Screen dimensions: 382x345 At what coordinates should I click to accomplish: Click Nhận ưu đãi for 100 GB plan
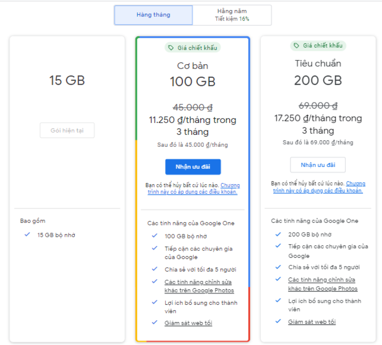[193, 167]
